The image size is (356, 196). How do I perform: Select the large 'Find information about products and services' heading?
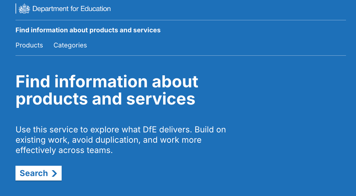[107, 90]
